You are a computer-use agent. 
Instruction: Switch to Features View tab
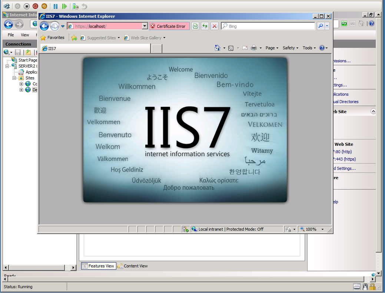point(99,266)
